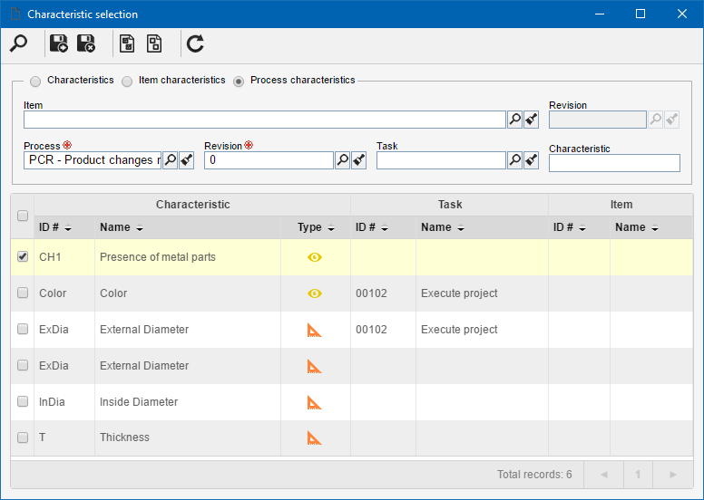Viewport: 704px width, 500px height.
Task: Click the search magnifier toolbar icon
Action: 18,43
